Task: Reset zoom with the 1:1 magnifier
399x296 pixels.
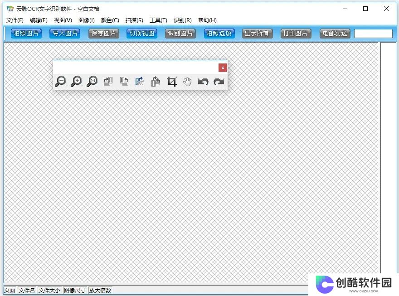Action: pos(92,82)
